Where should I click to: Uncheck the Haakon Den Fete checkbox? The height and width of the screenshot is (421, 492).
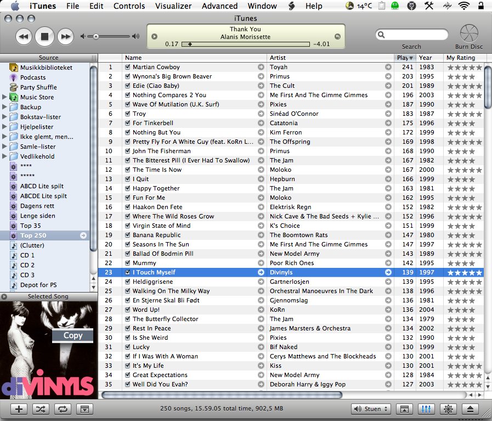pos(127,207)
